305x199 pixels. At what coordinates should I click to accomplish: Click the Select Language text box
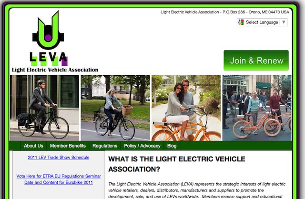262,22
